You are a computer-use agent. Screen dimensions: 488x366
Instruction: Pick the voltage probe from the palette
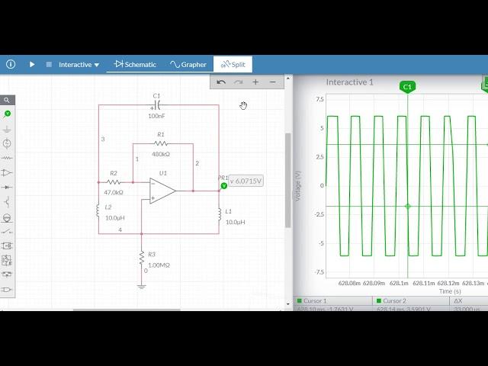pyautogui.click(x=7, y=114)
